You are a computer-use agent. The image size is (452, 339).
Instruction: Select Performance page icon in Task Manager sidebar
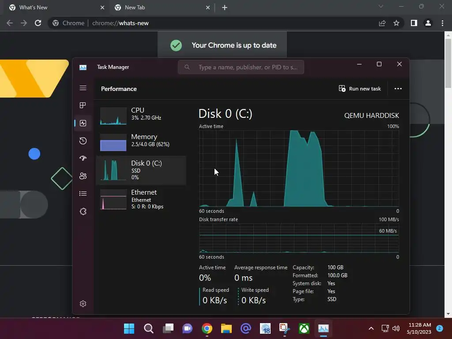tap(83, 123)
